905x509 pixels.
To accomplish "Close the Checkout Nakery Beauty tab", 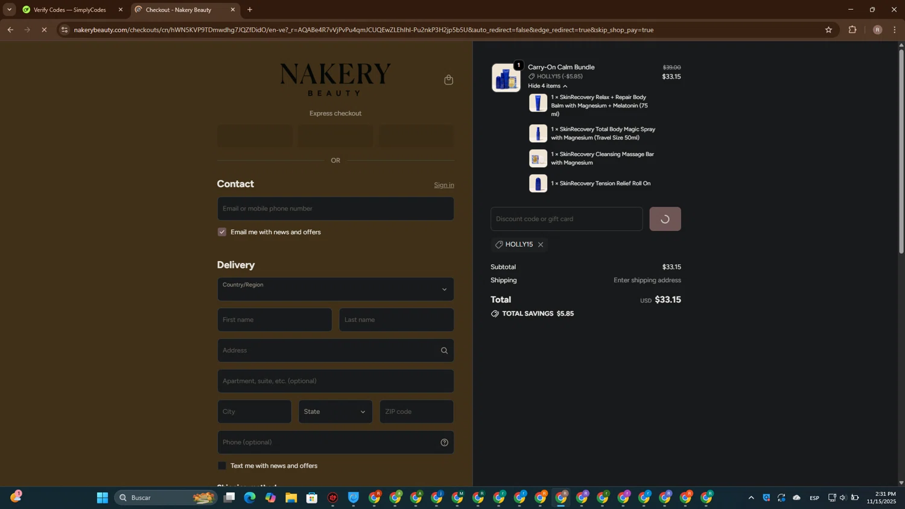I will pos(233,10).
